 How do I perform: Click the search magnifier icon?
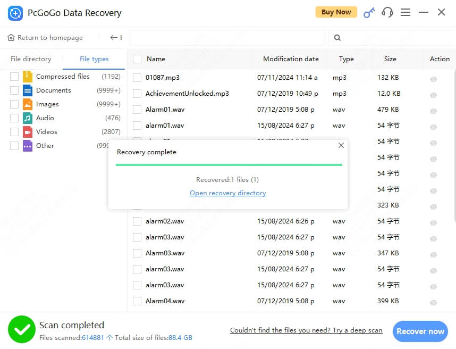[337, 38]
